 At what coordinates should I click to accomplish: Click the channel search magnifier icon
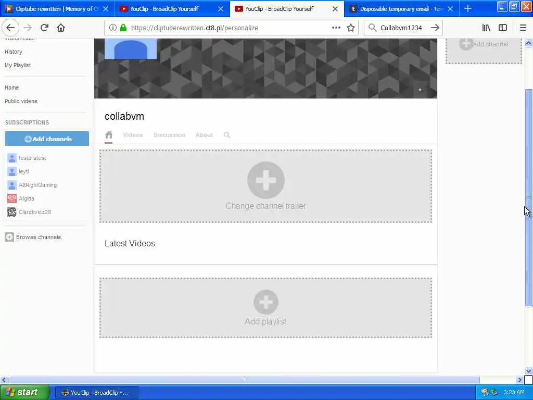click(227, 135)
